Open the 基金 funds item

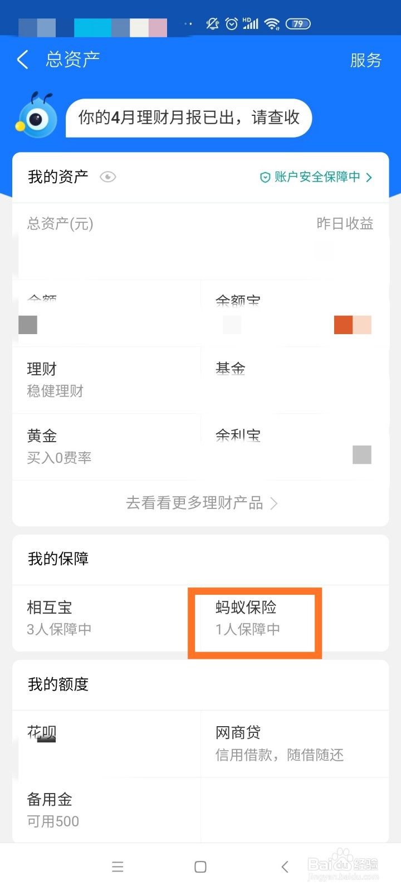click(231, 369)
